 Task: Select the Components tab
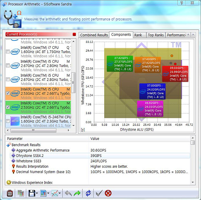(x=121, y=35)
